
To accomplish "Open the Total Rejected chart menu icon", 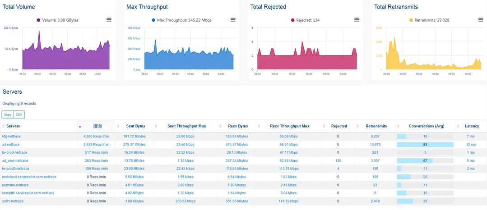I will 357,20.
